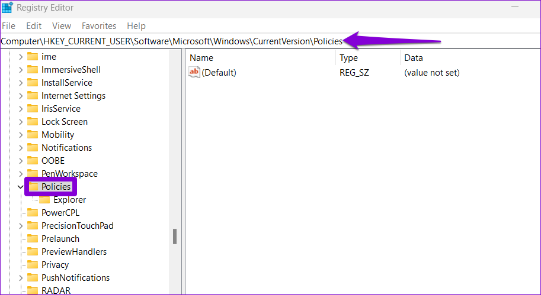The width and height of the screenshot is (541, 295).
Task: Click the (Default) string value icon
Action: click(194, 73)
